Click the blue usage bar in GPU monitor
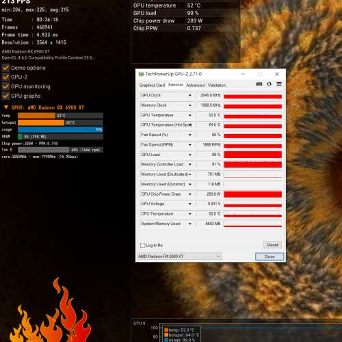 pyautogui.click(x=60, y=130)
